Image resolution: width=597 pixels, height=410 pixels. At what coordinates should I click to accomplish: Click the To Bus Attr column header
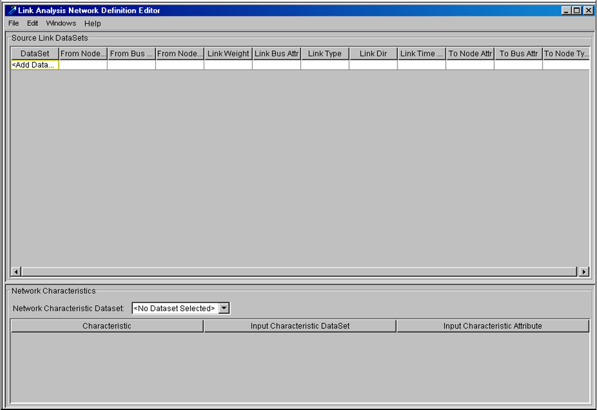click(518, 53)
